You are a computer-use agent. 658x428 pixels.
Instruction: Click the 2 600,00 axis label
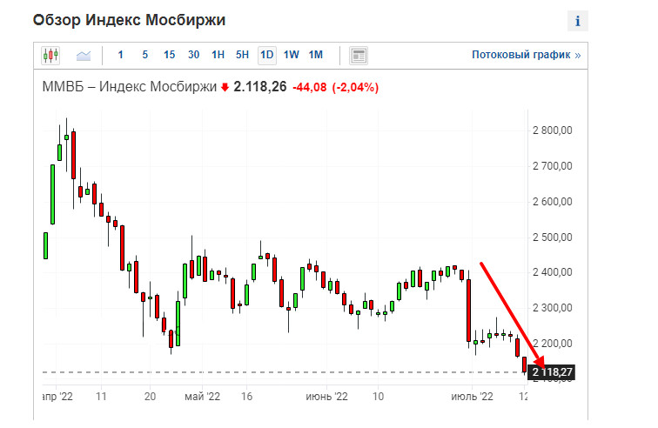coord(552,202)
